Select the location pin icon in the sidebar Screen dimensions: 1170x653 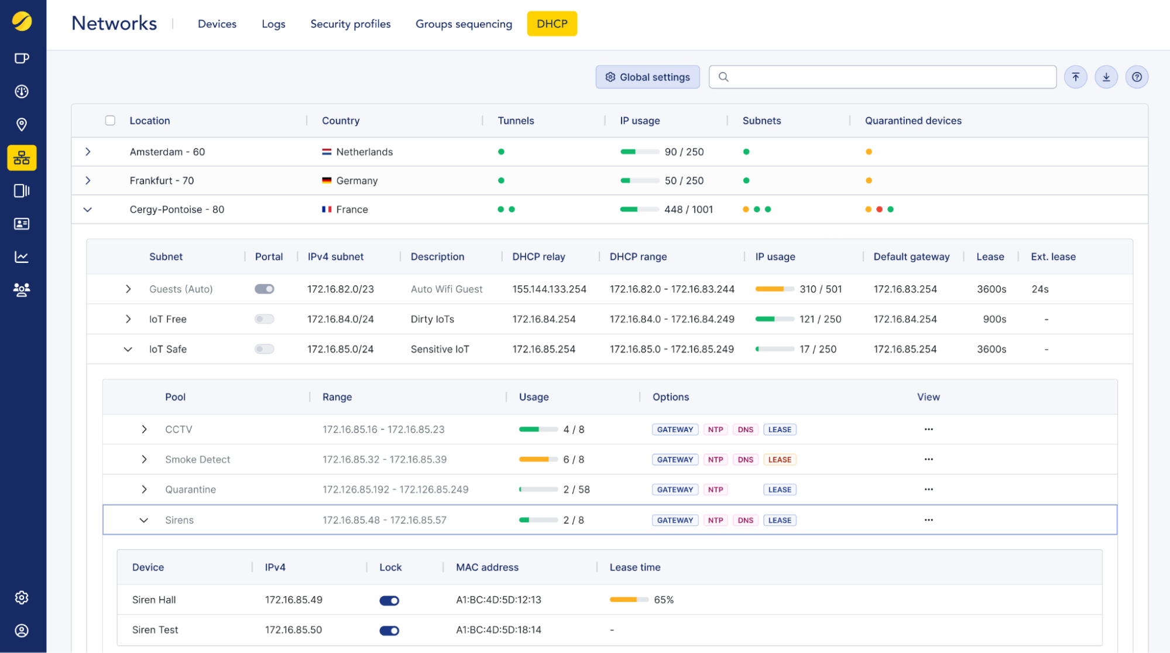(x=22, y=124)
